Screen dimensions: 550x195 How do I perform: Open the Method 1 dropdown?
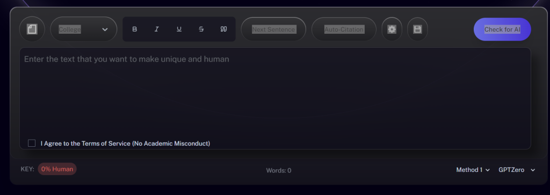(x=473, y=170)
